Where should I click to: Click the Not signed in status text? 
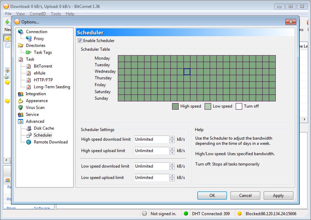tap(163, 214)
